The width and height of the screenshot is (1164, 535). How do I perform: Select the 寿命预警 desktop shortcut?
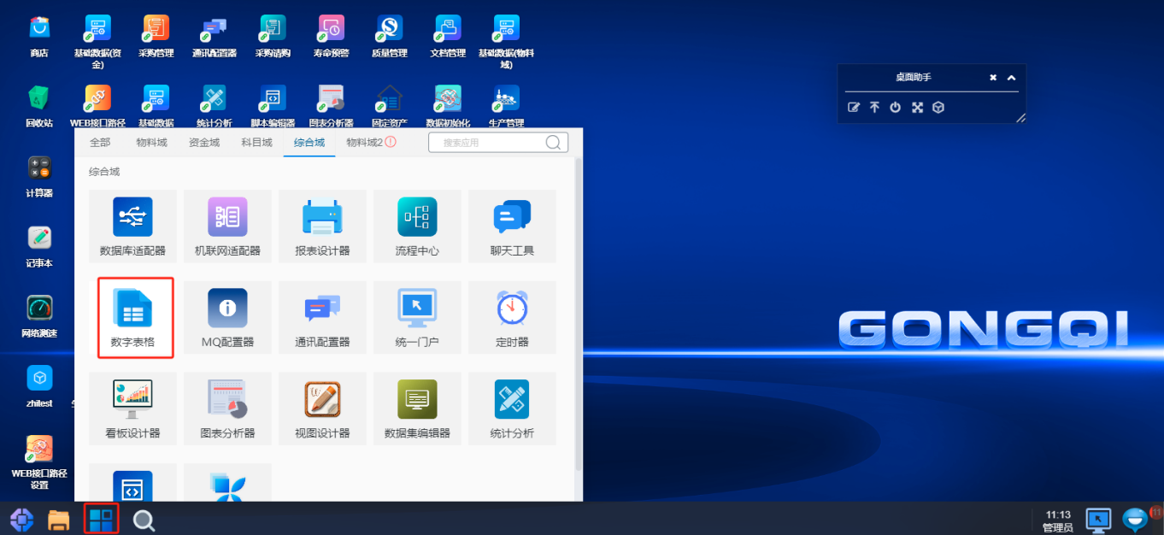point(331,36)
